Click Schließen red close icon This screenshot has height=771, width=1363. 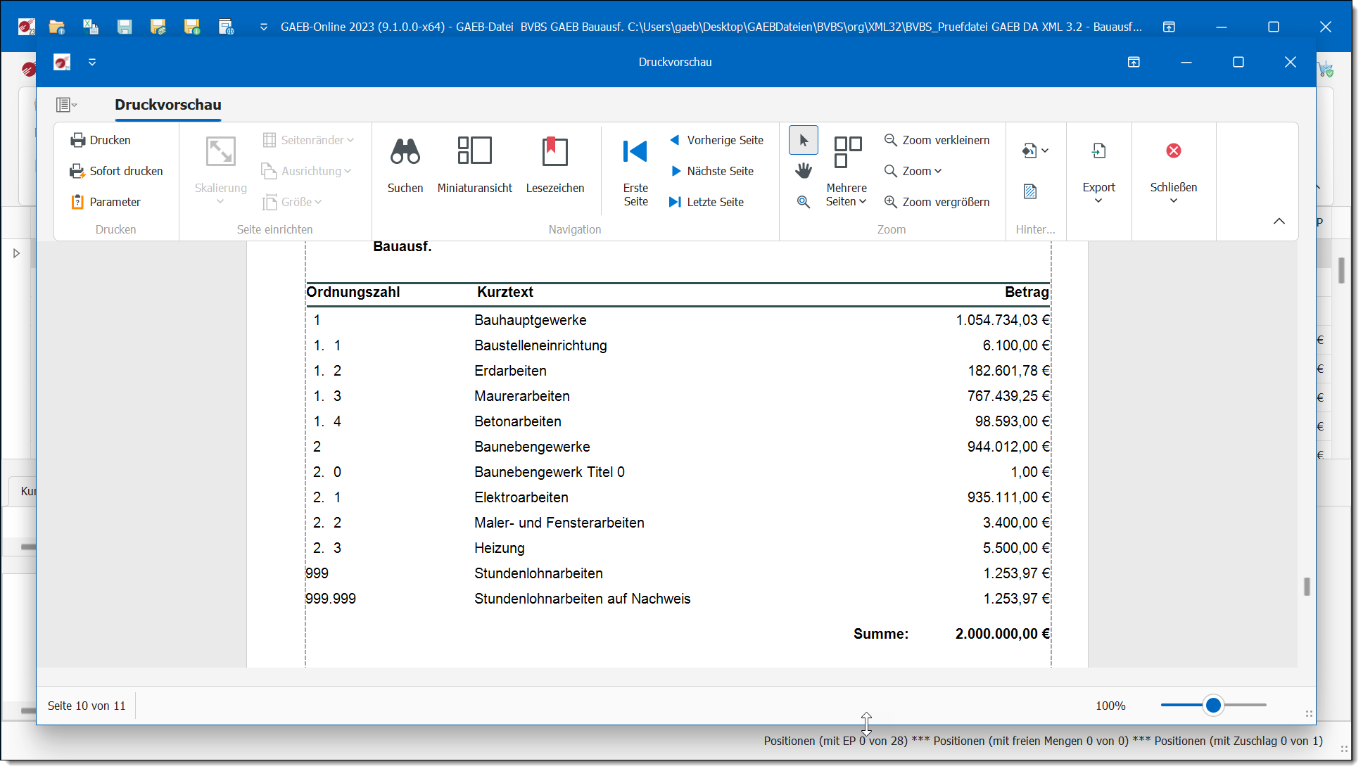pos(1173,151)
